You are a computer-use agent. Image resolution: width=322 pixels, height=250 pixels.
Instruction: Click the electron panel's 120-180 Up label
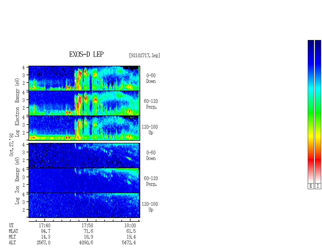point(150,130)
